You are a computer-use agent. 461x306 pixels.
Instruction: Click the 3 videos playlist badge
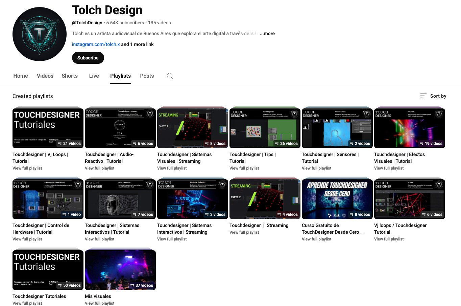point(215,214)
